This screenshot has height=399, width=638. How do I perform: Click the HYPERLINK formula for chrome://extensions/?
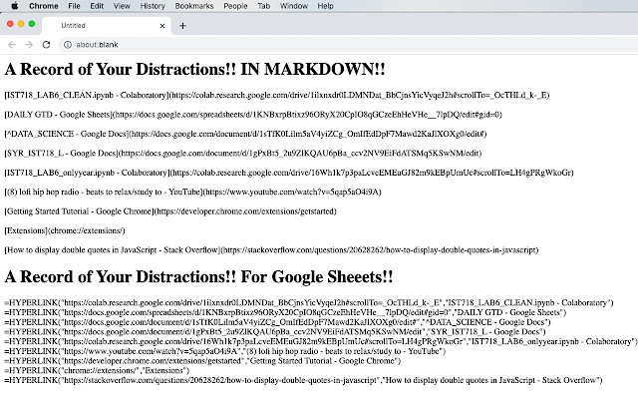point(97,370)
